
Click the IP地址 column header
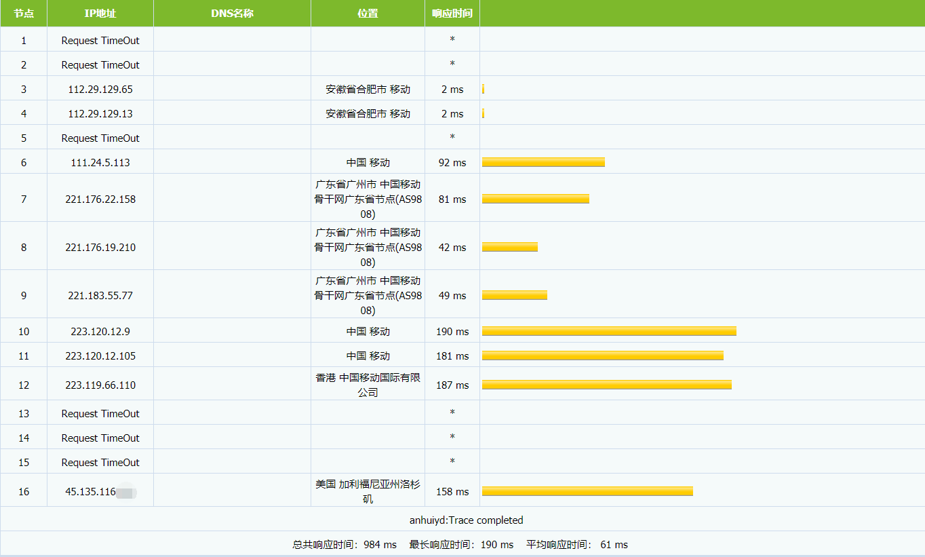click(x=100, y=14)
